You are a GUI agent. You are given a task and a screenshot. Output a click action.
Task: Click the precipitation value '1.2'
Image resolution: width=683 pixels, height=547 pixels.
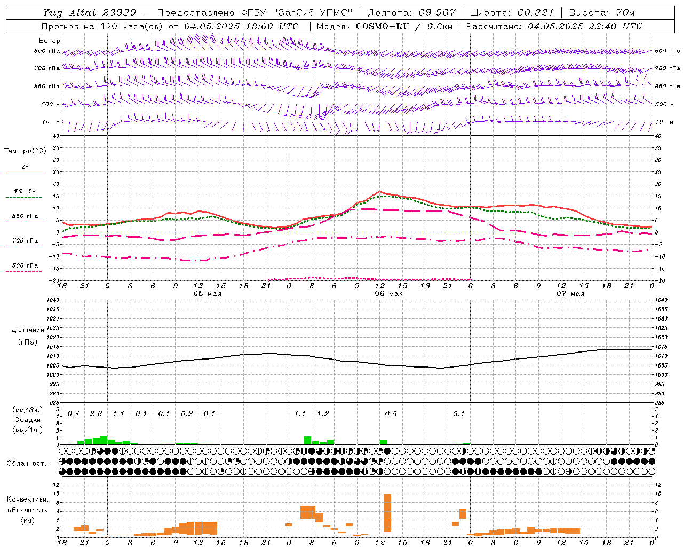[323, 413]
